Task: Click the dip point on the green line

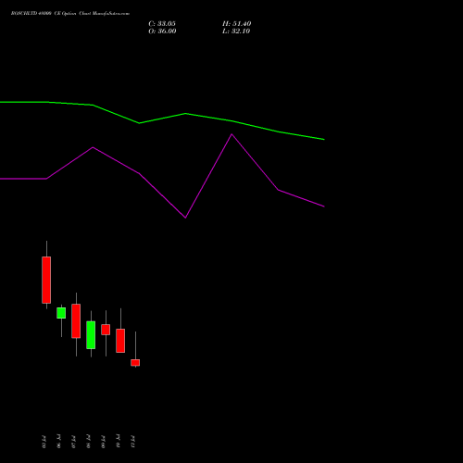Action: (x=139, y=123)
